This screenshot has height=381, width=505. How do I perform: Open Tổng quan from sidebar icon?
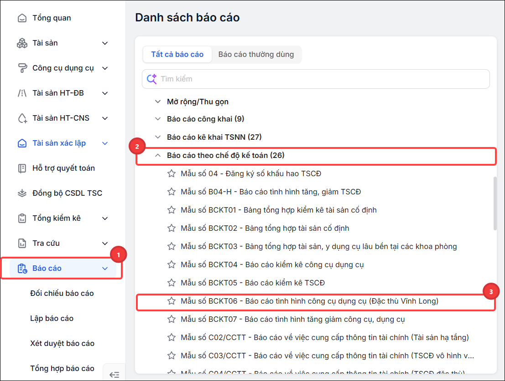(x=22, y=18)
